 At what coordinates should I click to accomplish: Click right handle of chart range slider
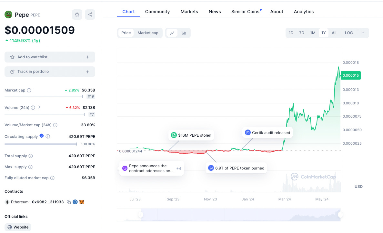[x=340, y=215]
